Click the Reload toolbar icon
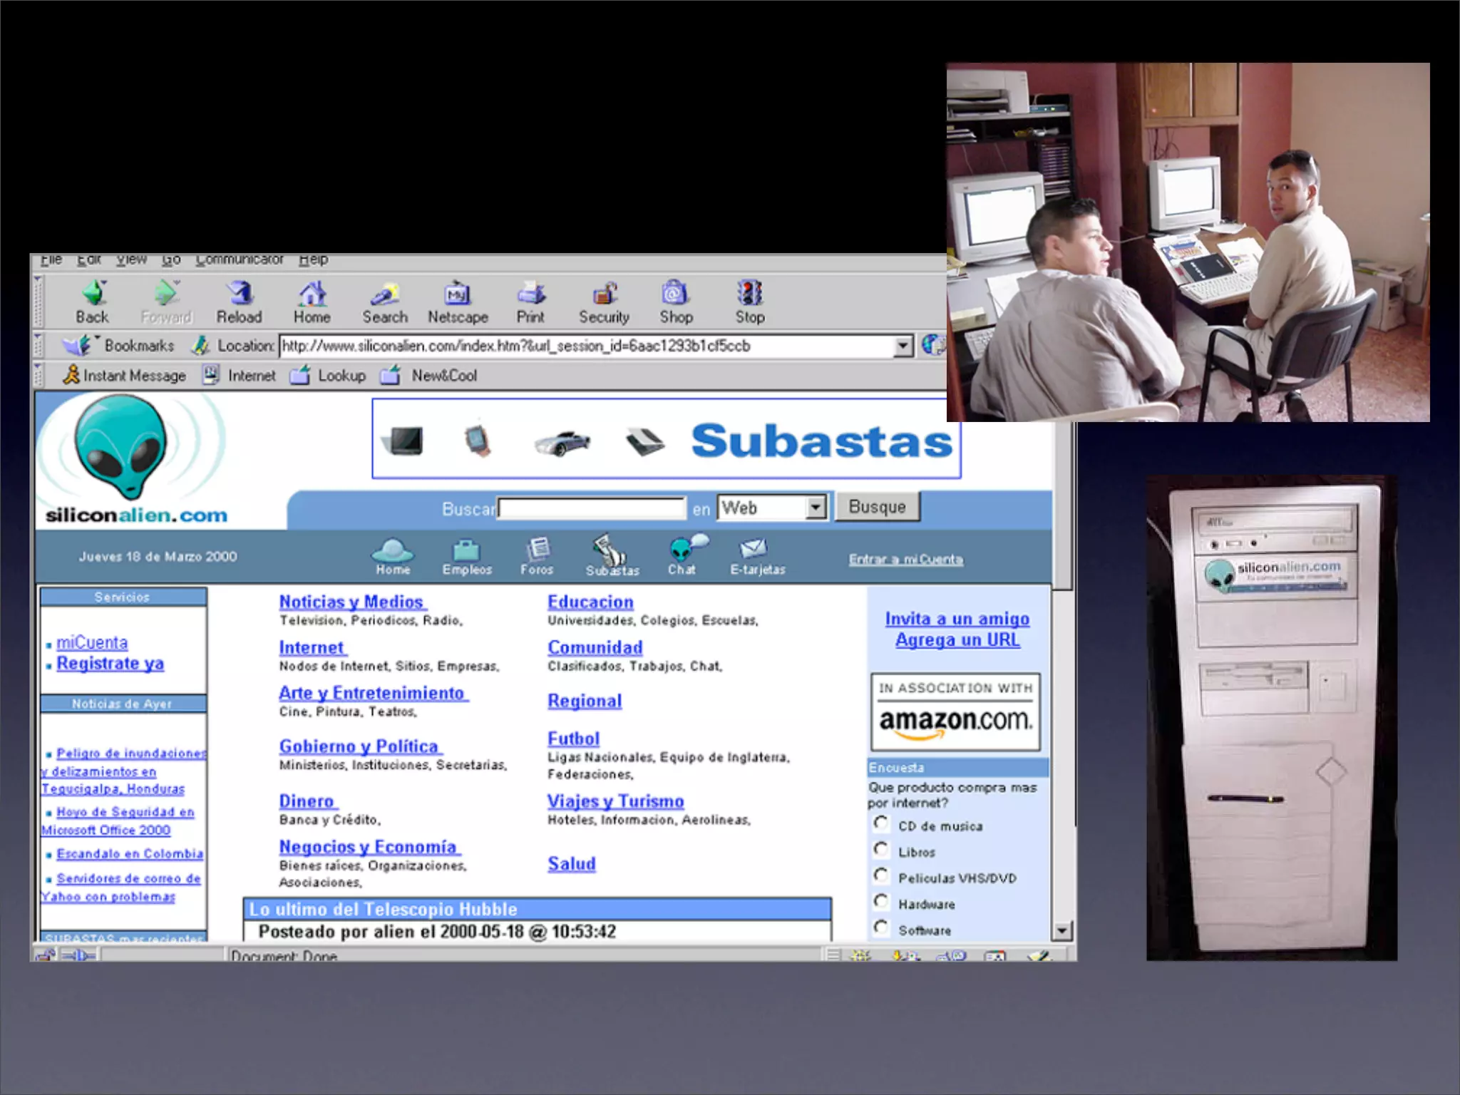This screenshot has width=1460, height=1095. [x=240, y=294]
